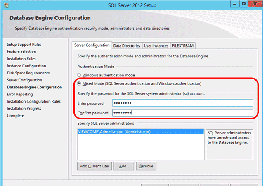Click Installation Progress step
Viewport: 267px width, 186px height.
coord(24,108)
